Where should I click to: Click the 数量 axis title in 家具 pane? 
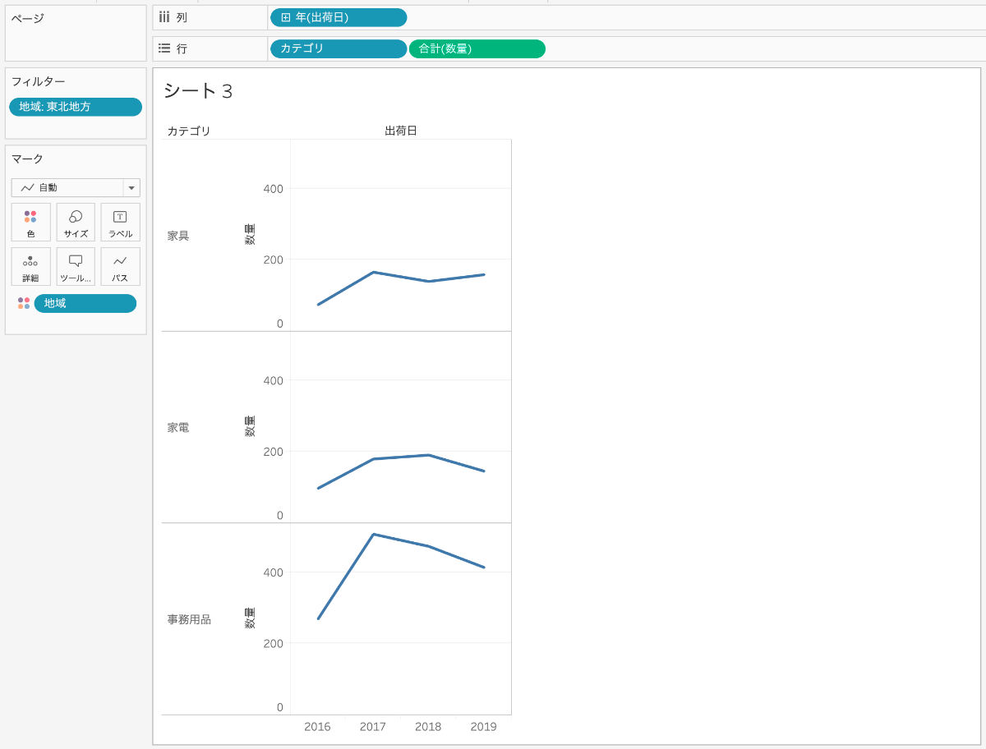(250, 234)
